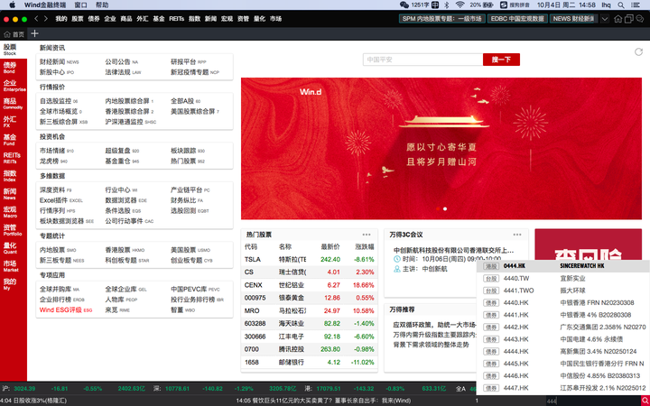
Task: Add a new tab with the plus icon
Action: pyautogui.click(x=35, y=33)
